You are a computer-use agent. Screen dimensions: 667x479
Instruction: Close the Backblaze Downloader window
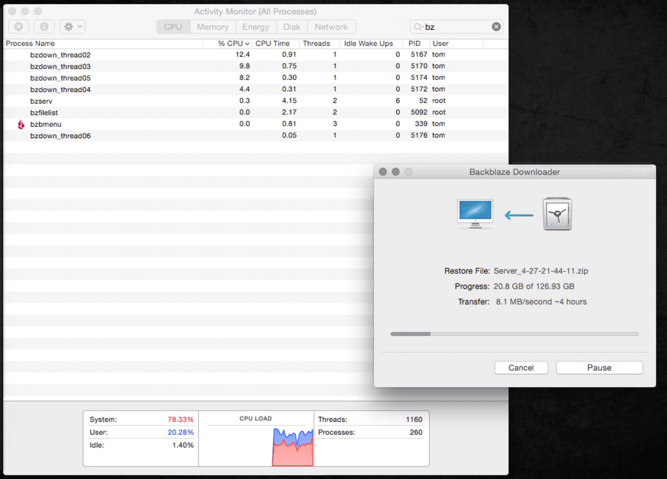383,172
